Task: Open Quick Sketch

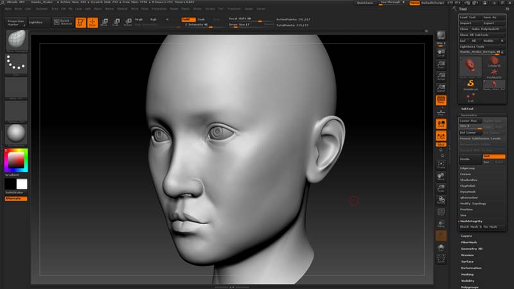Action: click(x=63, y=22)
